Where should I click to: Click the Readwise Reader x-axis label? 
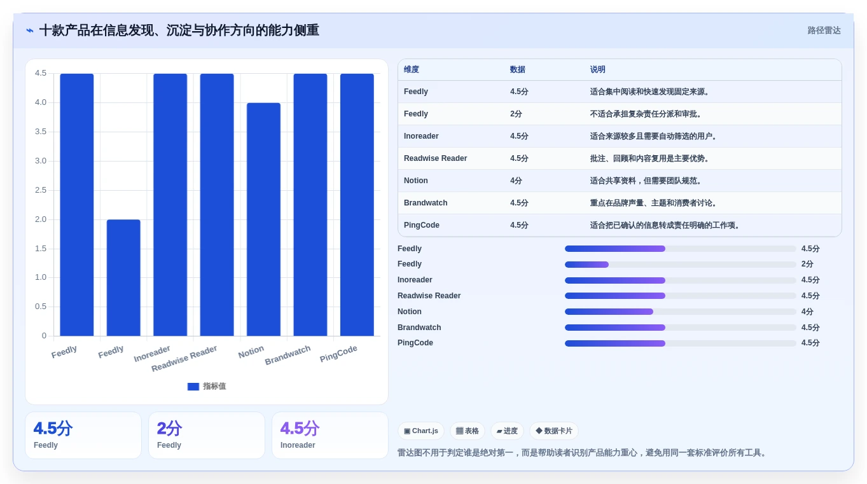tap(184, 359)
